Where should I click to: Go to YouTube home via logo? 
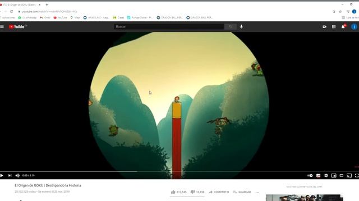coord(17,27)
